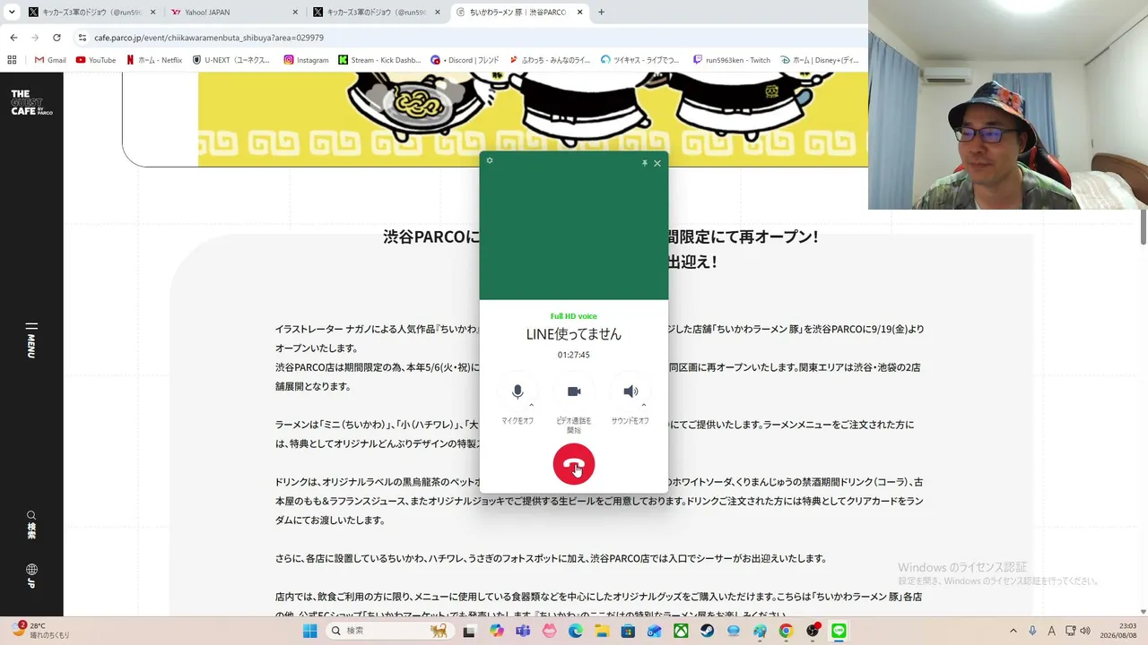This screenshot has width=1148, height=645.
Task: Open the U-NEXT bookmark
Action: [x=230, y=60]
